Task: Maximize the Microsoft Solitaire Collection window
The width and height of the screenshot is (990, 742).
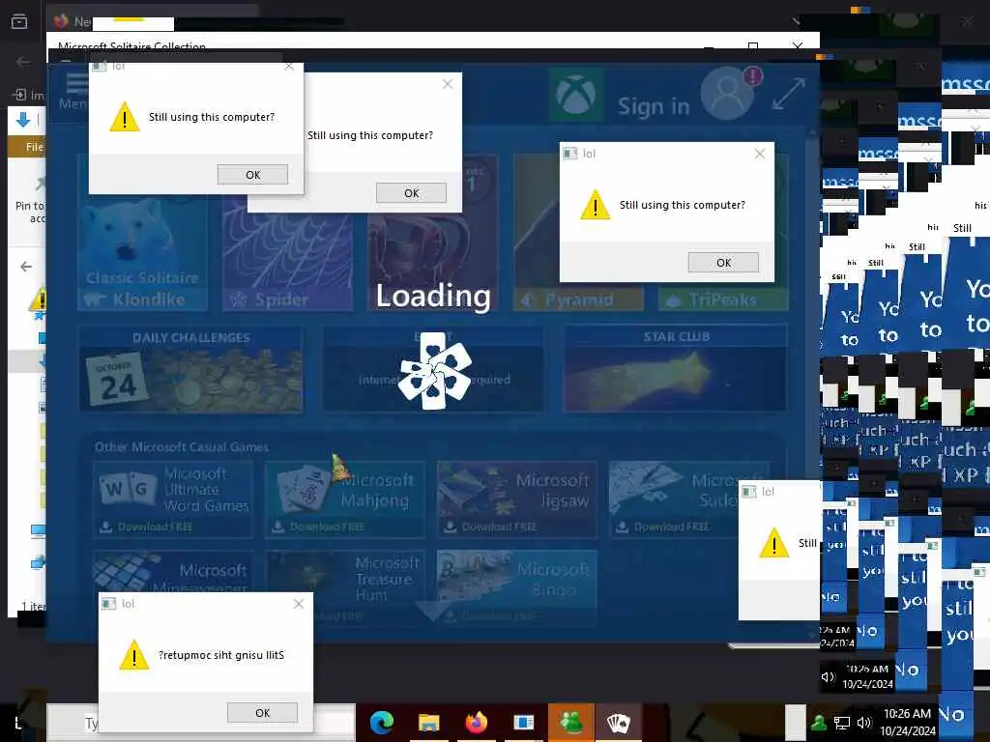Action: tap(752, 46)
